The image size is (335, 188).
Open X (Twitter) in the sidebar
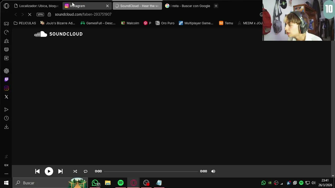[6, 97]
